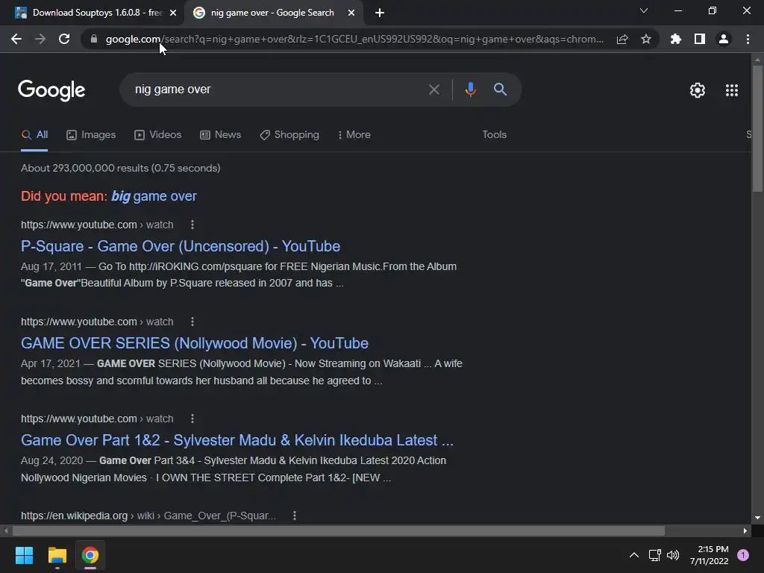Open Google quick settings gear
Screen dimensions: 764x573
point(698,90)
